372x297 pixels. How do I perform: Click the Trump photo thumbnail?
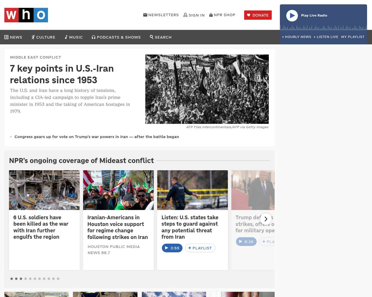[x=253, y=190]
